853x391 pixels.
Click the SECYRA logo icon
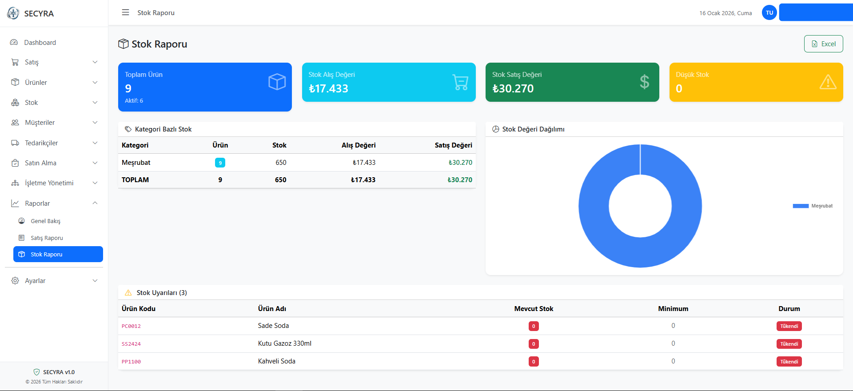tap(13, 13)
